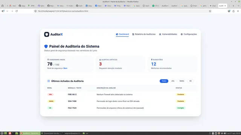The width and height of the screenshot is (241, 135).
Task: Click the Alertas Críticos warning triangle icon
Action: 100,60
